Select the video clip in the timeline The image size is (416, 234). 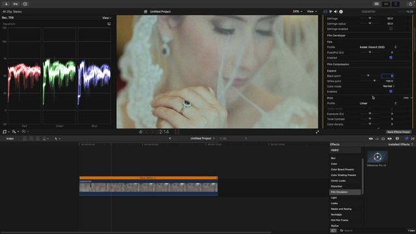149,188
